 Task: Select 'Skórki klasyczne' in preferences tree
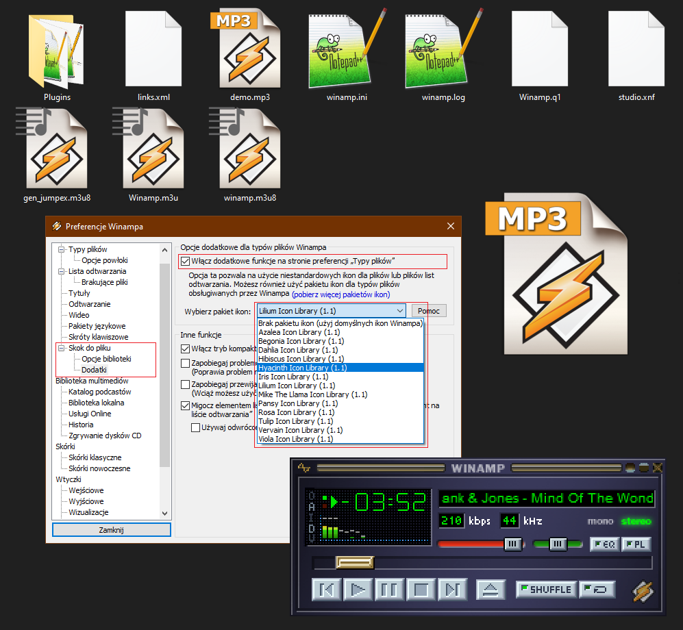point(95,457)
